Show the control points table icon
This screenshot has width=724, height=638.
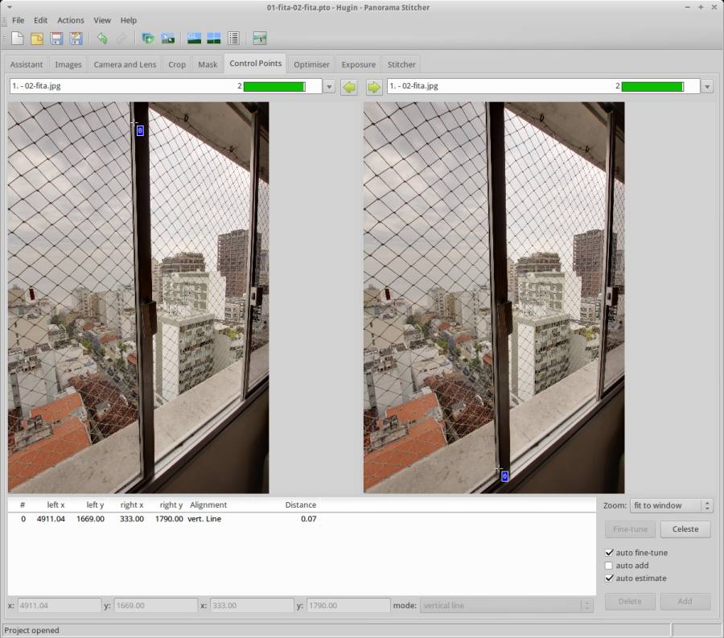pyautogui.click(x=233, y=39)
